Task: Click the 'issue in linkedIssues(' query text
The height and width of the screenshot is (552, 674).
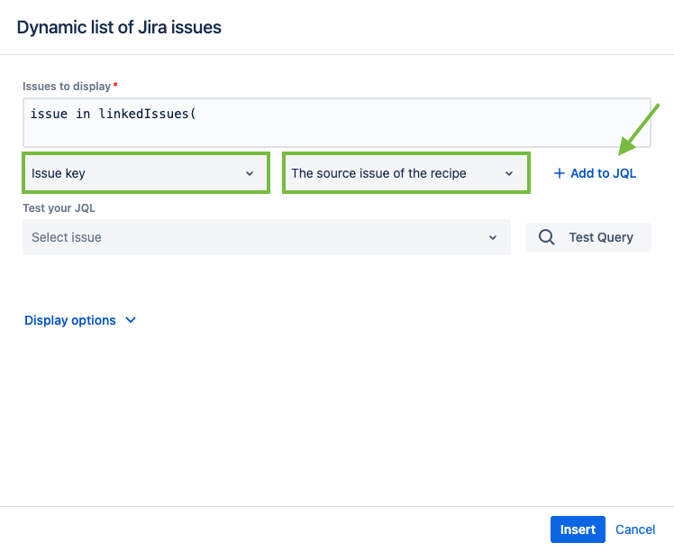Action: pyautogui.click(x=113, y=113)
